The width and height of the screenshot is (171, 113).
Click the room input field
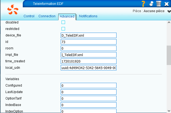point(89,48)
